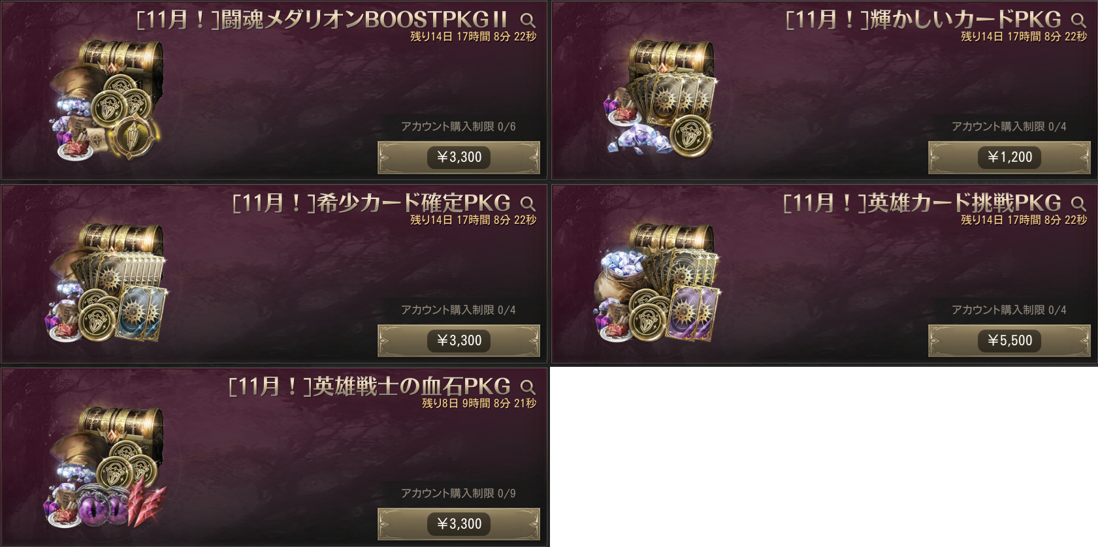
Task: Click the 輝かしいカードPKG title text
Action: [924, 20]
